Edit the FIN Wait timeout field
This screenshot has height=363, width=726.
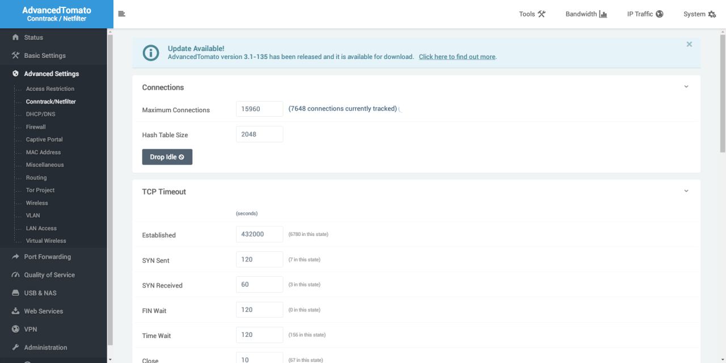[259, 310]
